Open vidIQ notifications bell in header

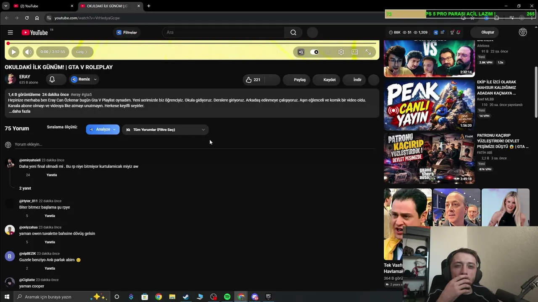458,32
